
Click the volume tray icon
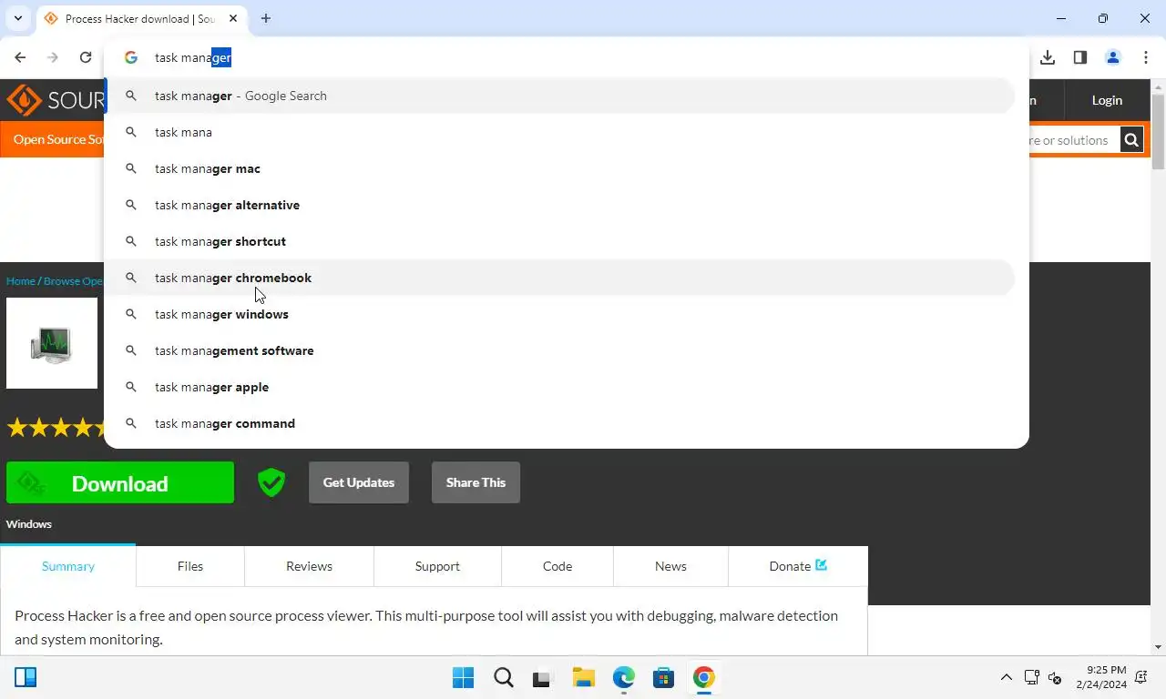[x=1055, y=677]
